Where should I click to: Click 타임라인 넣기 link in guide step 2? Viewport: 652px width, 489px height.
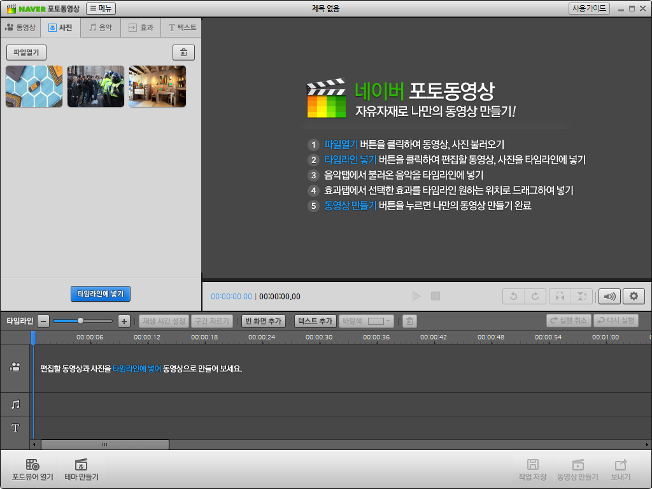tap(350, 160)
